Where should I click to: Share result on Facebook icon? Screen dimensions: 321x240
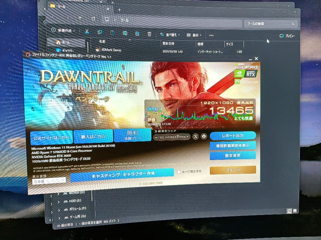204,136
